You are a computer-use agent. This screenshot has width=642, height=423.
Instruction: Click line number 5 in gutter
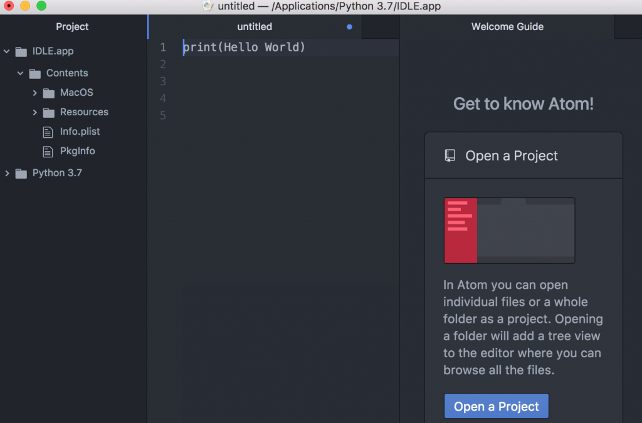(163, 116)
